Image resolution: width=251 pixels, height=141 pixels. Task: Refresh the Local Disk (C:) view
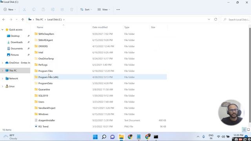[216, 19]
